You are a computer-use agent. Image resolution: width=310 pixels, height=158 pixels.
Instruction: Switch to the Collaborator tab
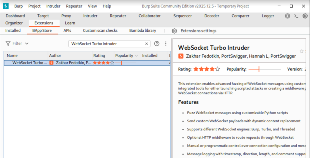[150, 16]
